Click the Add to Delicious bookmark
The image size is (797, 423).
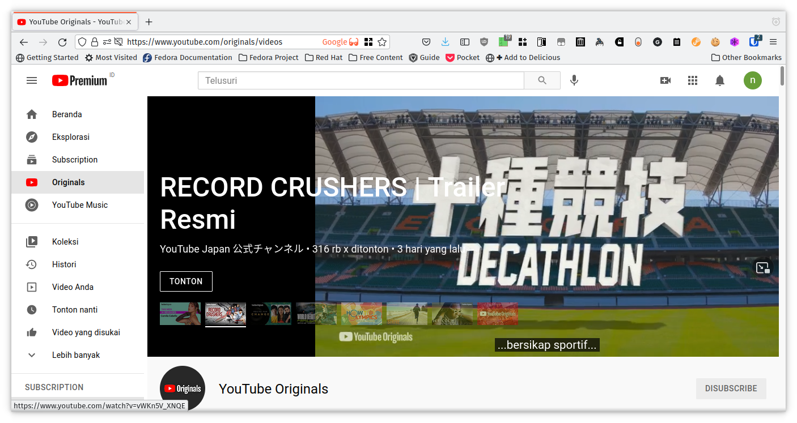pos(523,58)
